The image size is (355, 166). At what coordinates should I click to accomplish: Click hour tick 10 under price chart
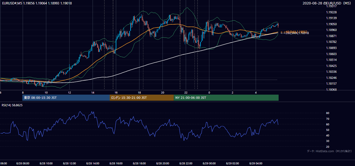click(x=46, y=92)
